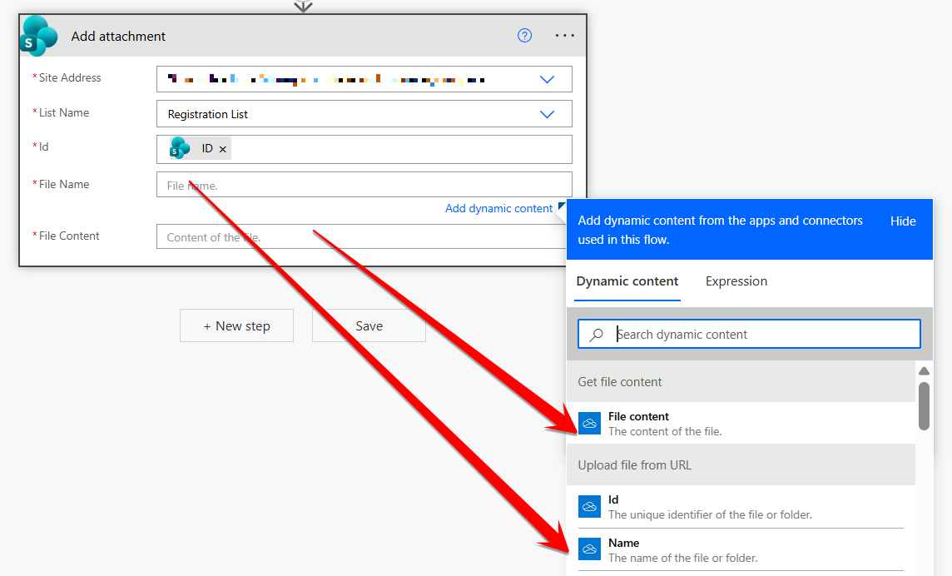Screen dimensions: 952x576
Task: Click 'The name of the file or folder.' description
Action: [683, 558]
